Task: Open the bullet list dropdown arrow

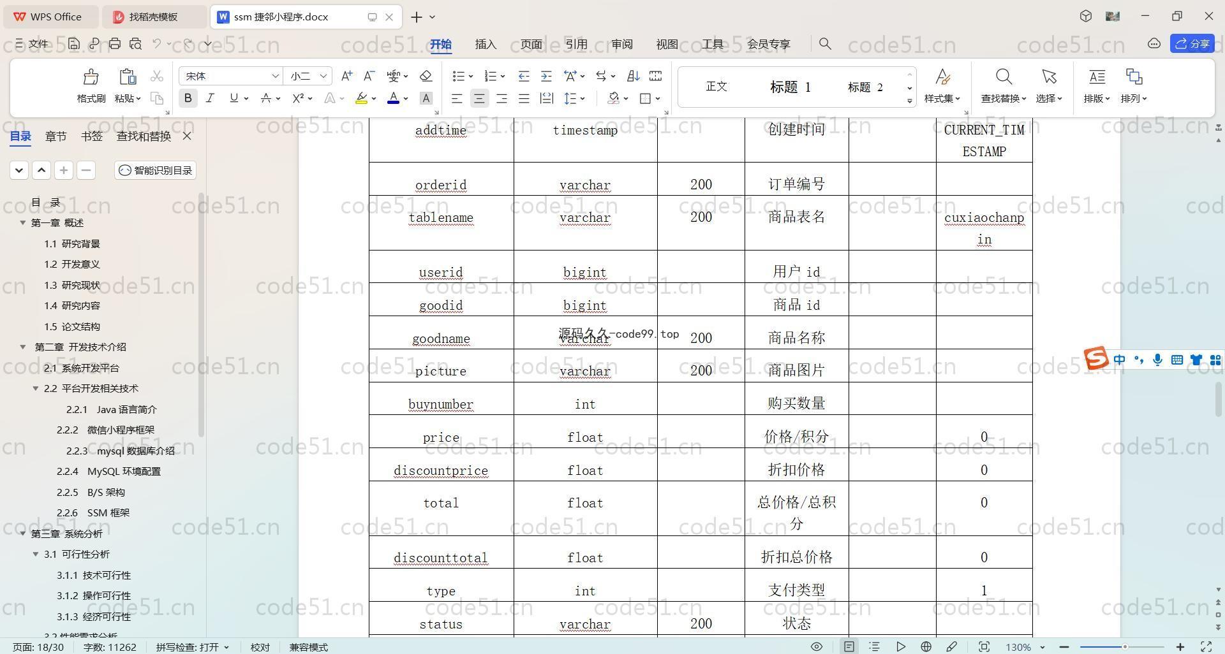Action: tap(471, 76)
